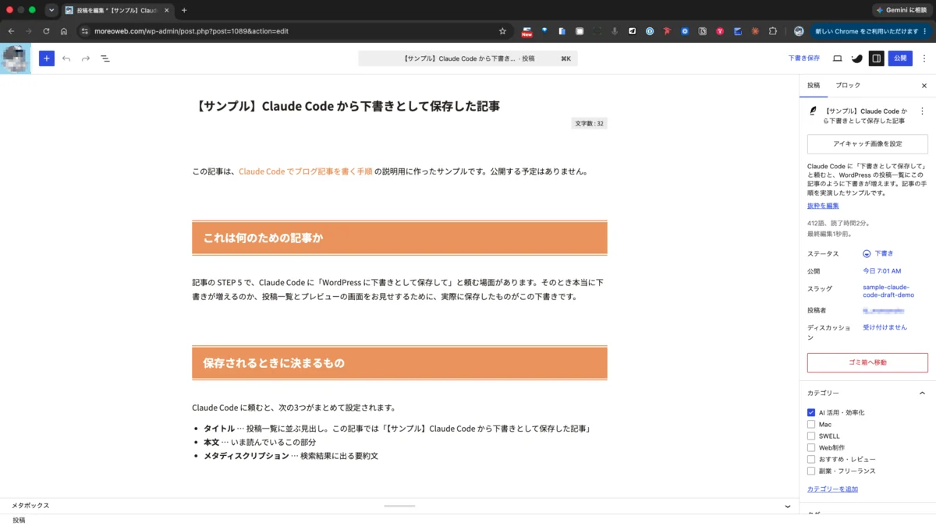The height and width of the screenshot is (526, 936).
Task: Click the ゴミ箱へ移動 button
Action: click(x=867, y=362)
